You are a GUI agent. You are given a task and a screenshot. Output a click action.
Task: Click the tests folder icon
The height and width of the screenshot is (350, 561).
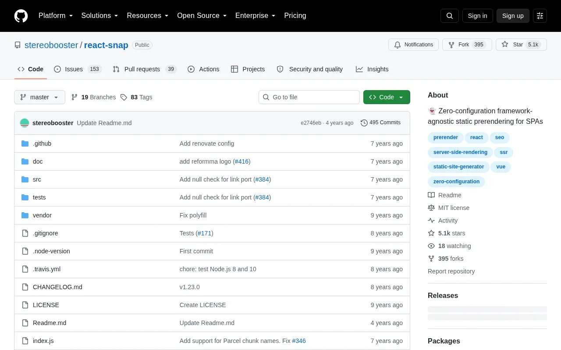pos(25,197)
